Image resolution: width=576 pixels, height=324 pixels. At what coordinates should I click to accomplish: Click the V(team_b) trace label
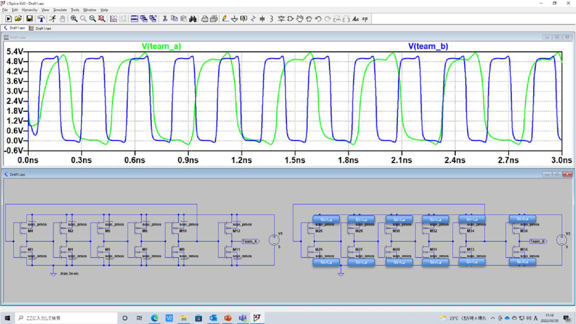[428, 46]
